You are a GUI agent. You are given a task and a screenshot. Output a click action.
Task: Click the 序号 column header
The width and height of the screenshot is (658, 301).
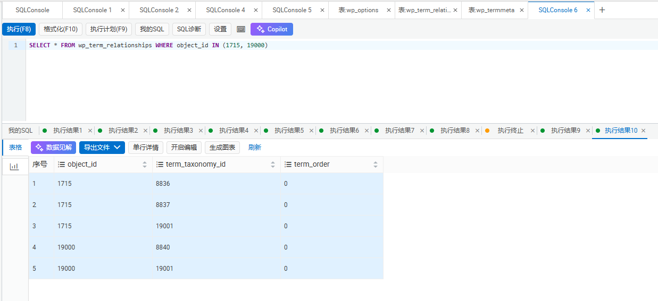coord(40,165)
